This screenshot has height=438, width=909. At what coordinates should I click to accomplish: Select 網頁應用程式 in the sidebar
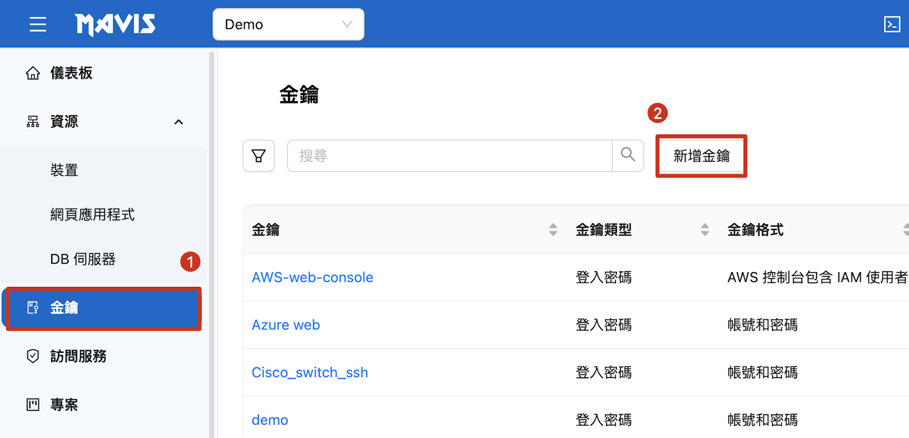pos(93,215)
